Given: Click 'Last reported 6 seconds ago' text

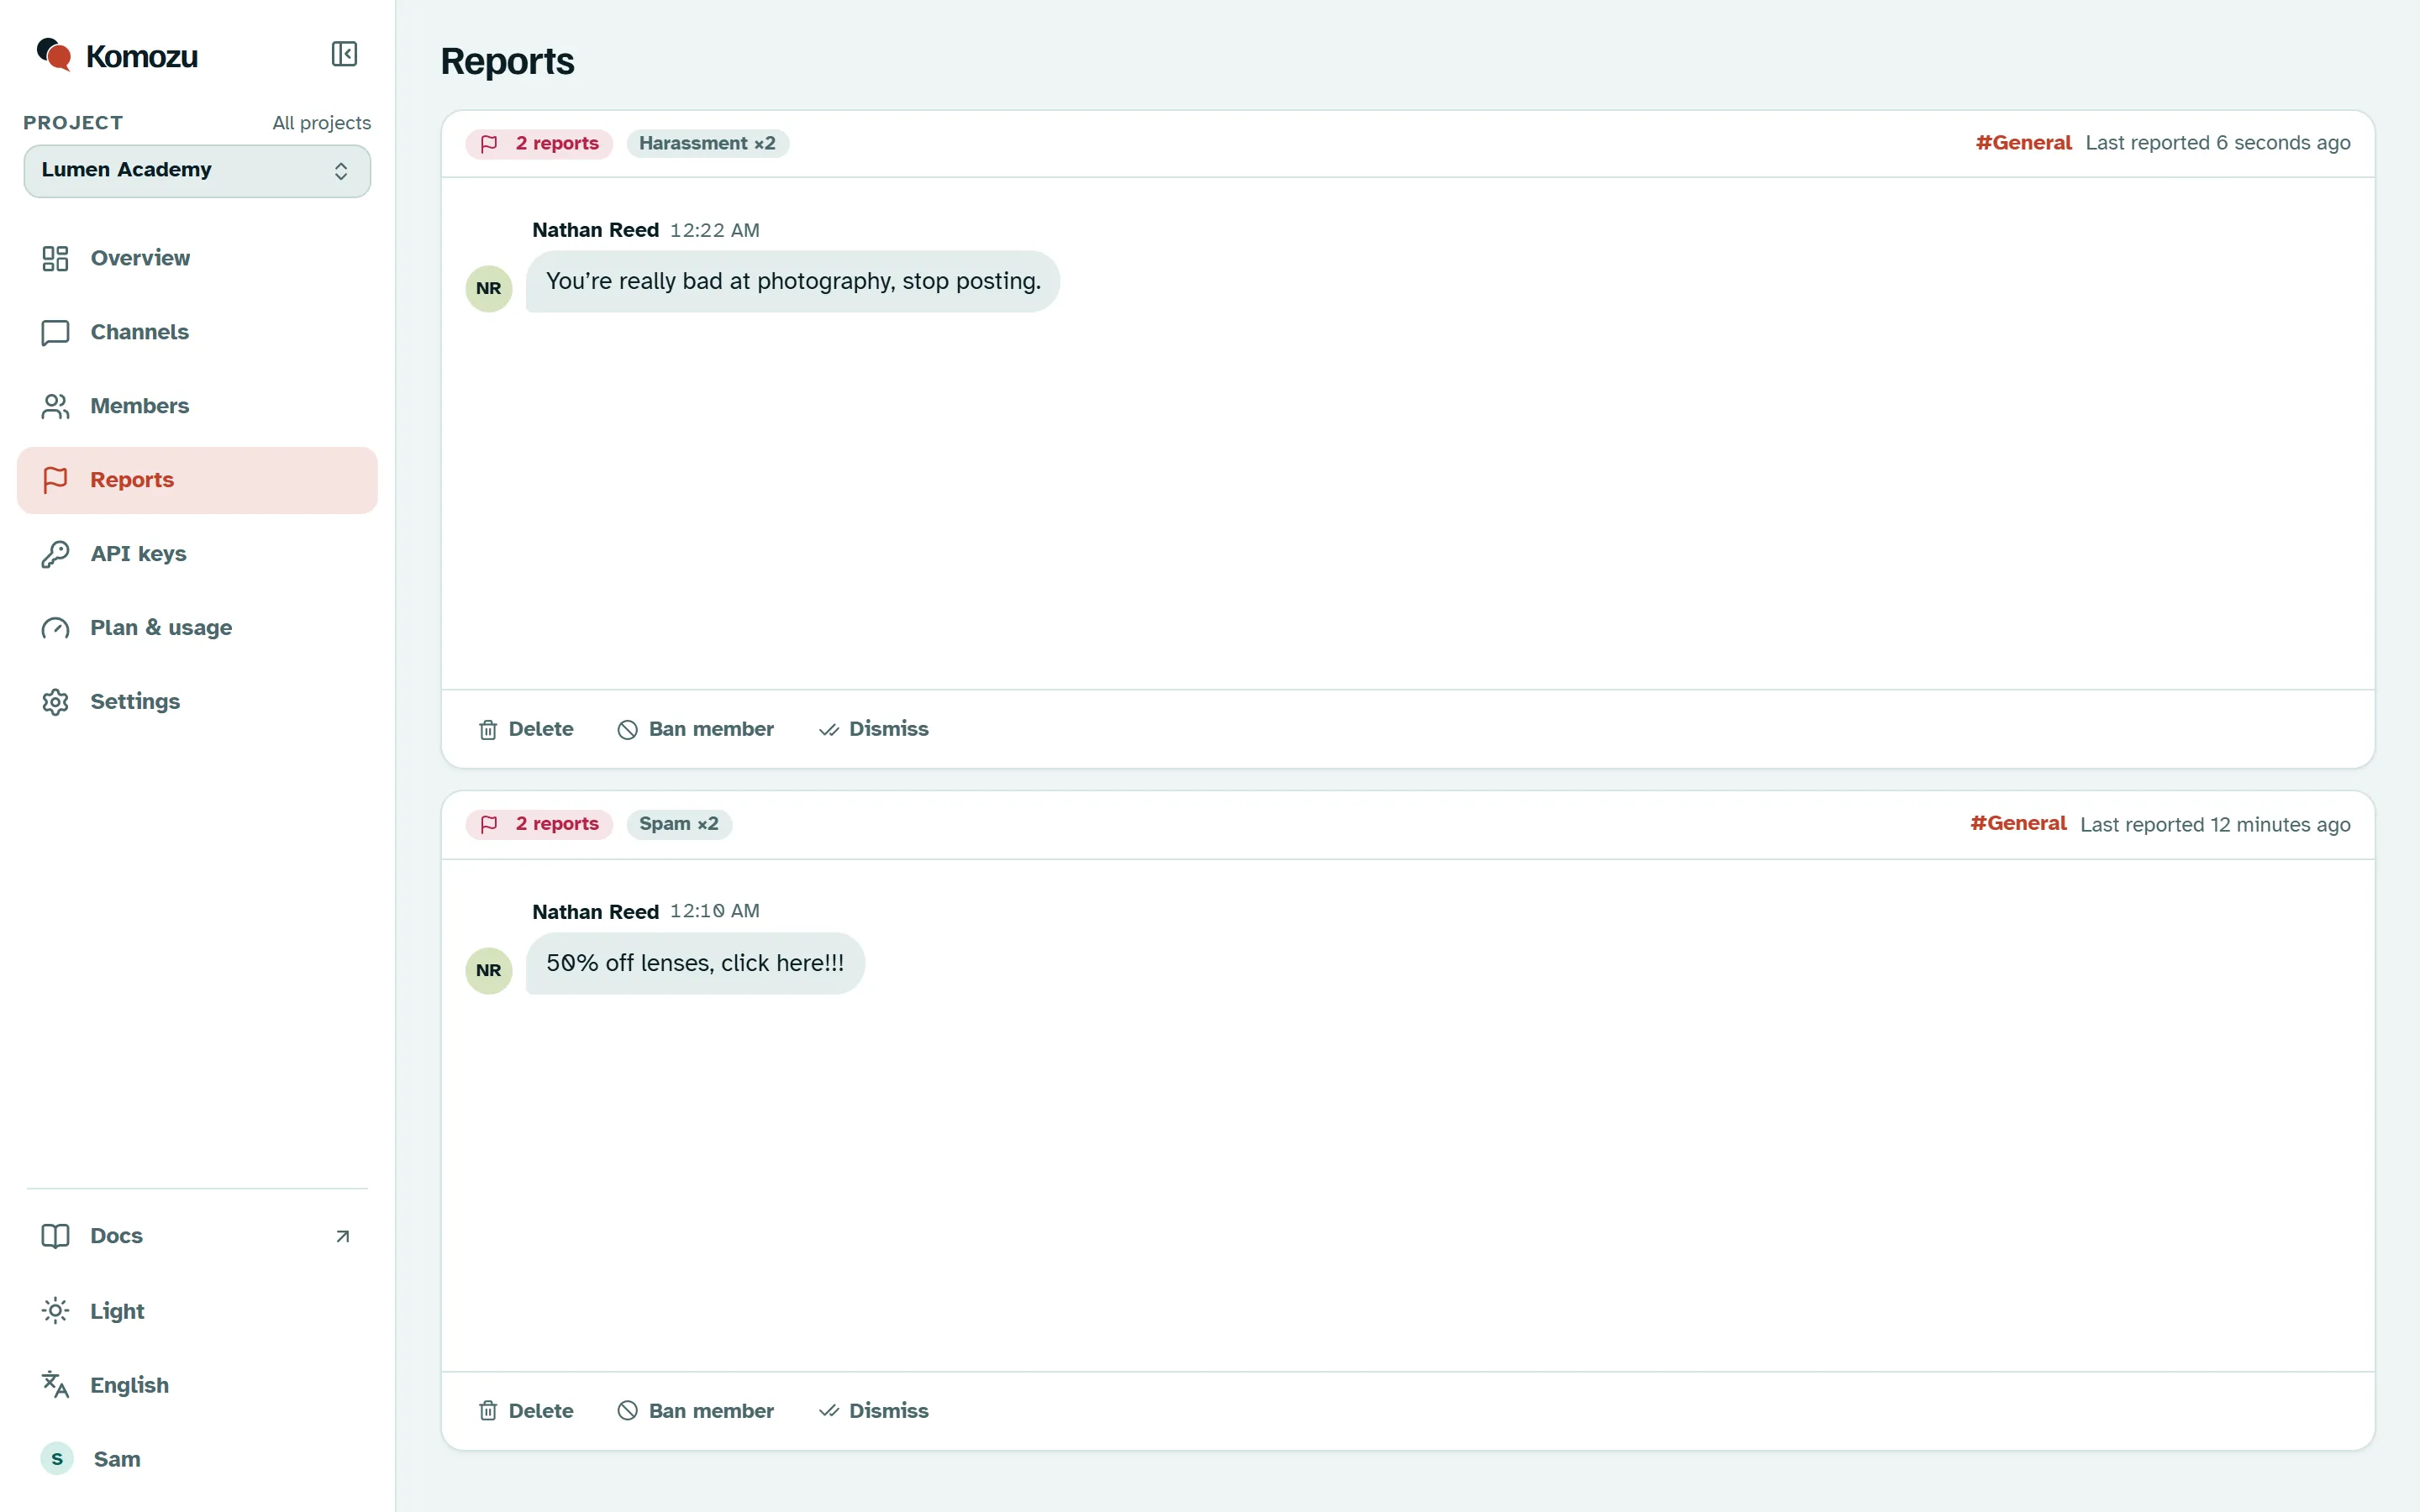Looking at the screenshot, I should tap(2218, 143).
